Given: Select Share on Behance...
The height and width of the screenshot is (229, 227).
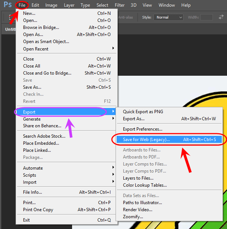Looking at the screenshot, I should coord(67,126).
